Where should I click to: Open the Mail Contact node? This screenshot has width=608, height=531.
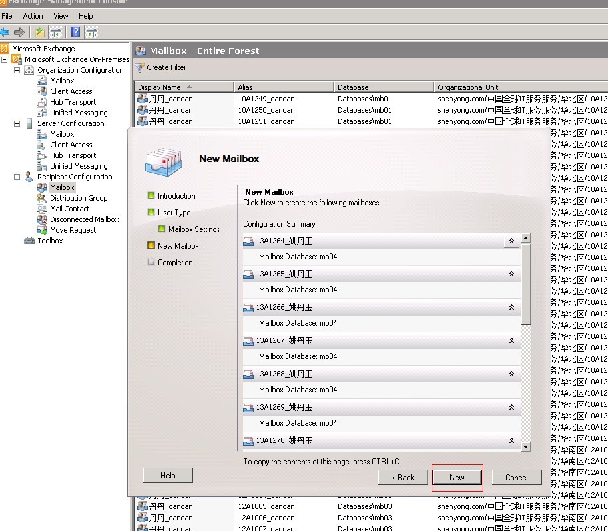click(x=69, y=209)
